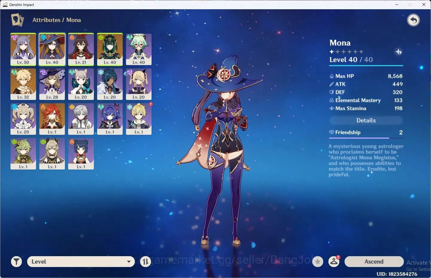This screenshot has height=278, width=431.
Task: Click the character profile icon with red dot
Action: coord(334,261)
